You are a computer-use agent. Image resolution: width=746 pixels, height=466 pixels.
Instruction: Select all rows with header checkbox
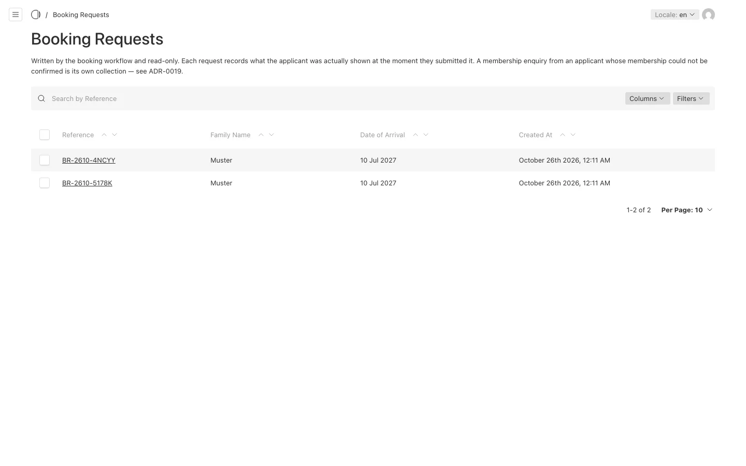point(45,135)
